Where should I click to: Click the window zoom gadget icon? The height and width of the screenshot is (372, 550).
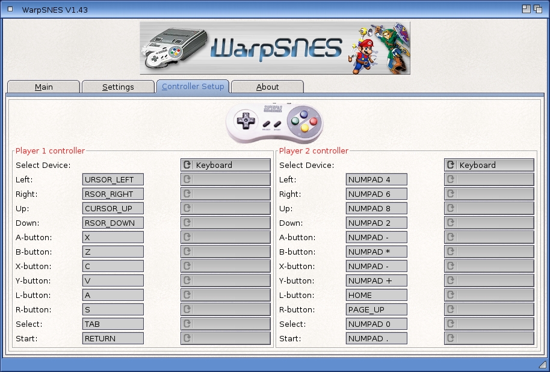coord(526,9)
